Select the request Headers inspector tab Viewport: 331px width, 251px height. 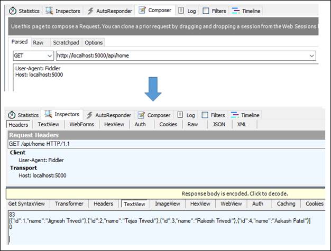point(19,125)
